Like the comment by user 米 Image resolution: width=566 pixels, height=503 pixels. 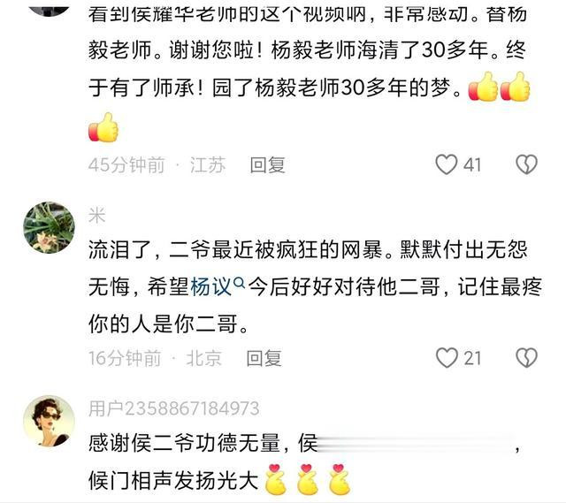(x=447, y=358)
